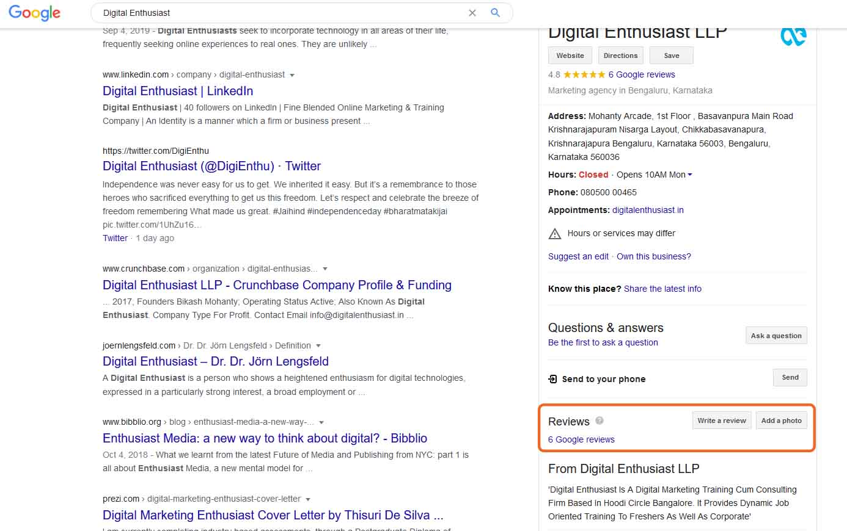The height and width of the screenshot is (531, 847).
Task: Click the warning triangle next to Hours notice
Action: tap(555, 233)
